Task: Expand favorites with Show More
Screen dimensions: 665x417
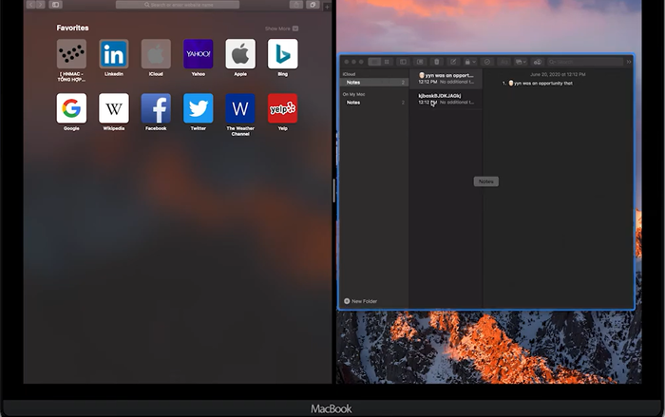Action: pos(281,28)
